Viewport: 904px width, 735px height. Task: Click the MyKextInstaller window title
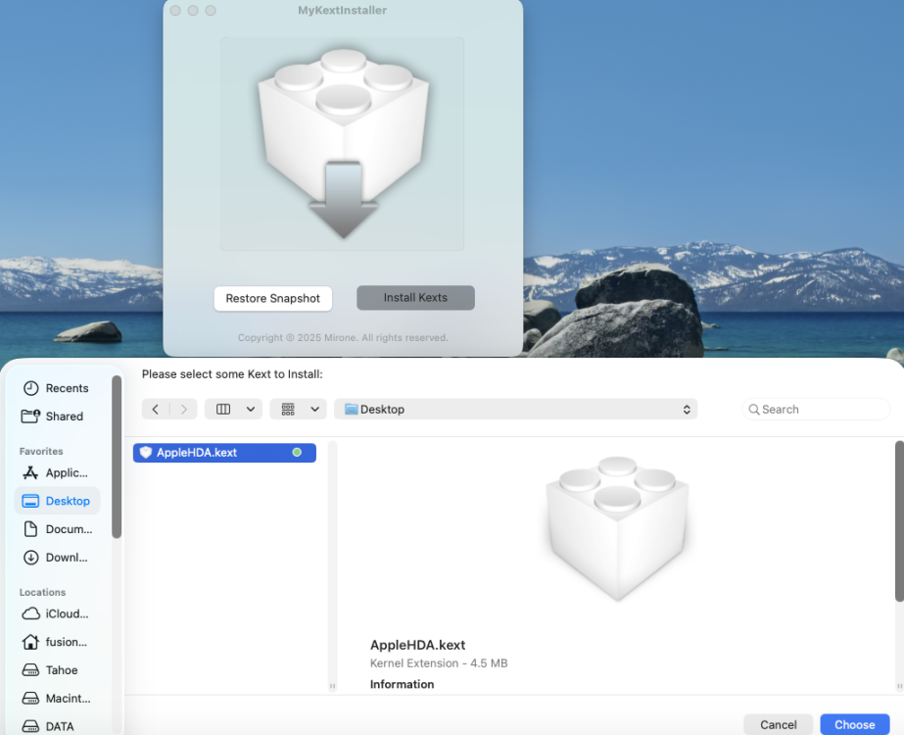coord(343,11)
